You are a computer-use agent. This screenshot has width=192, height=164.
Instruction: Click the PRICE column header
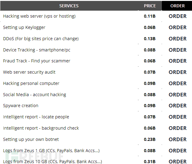150,6
